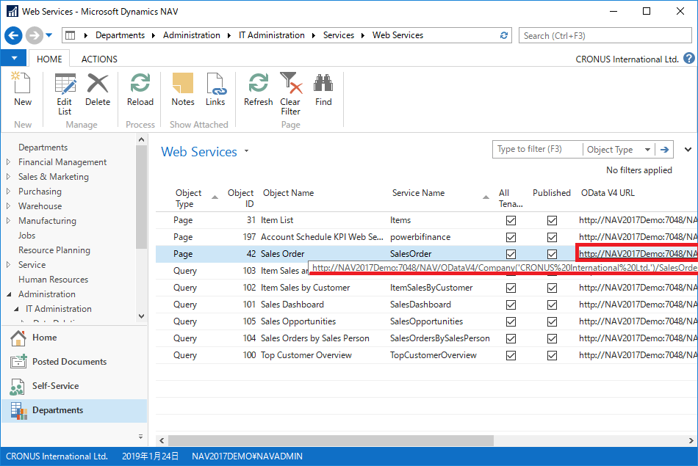Click IT Administration in breadcrumb
698x466 pixels.
(x=272, y=35)
